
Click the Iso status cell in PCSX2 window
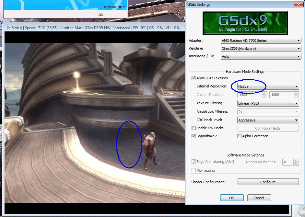point(112,14)
